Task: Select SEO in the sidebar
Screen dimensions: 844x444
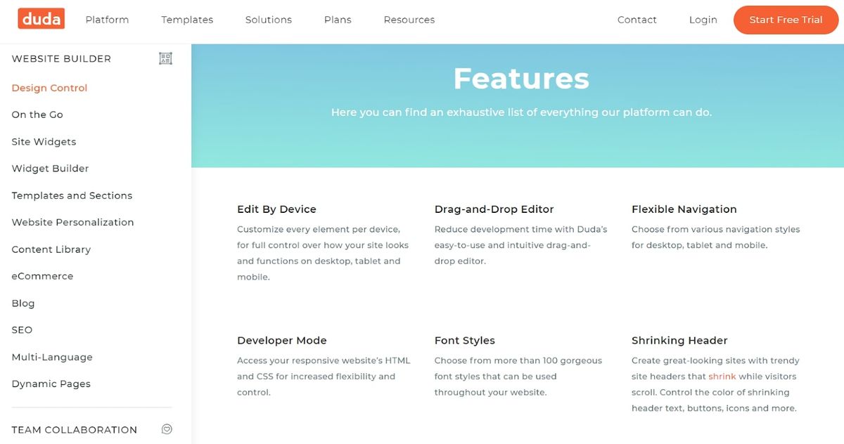Action: pyautogui.click(x=22, y=329)
